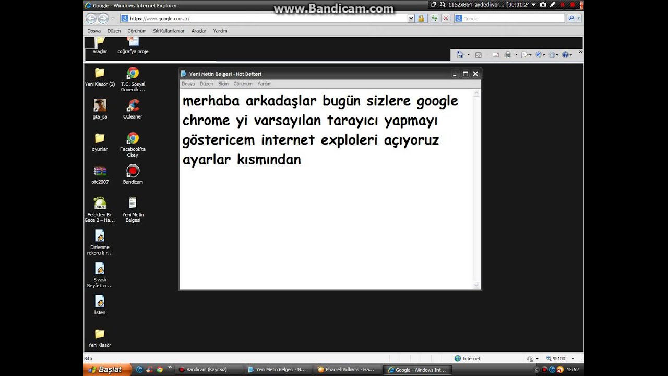Refresh the page with green arrows icon
The image size is (668, 376).
(434, 18)
